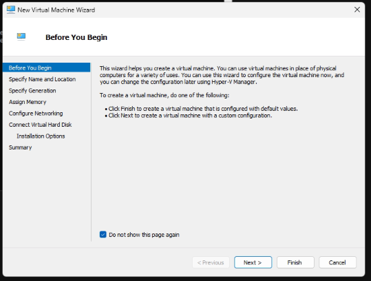371x281 pixels.
Task: Select Assign Memory in sidebar
Action: point(28,102)
